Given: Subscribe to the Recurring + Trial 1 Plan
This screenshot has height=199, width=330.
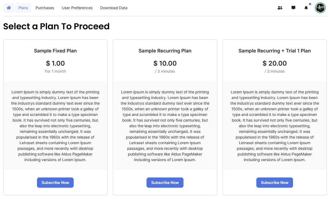Looking at the screenshot, I should (274, 183).
